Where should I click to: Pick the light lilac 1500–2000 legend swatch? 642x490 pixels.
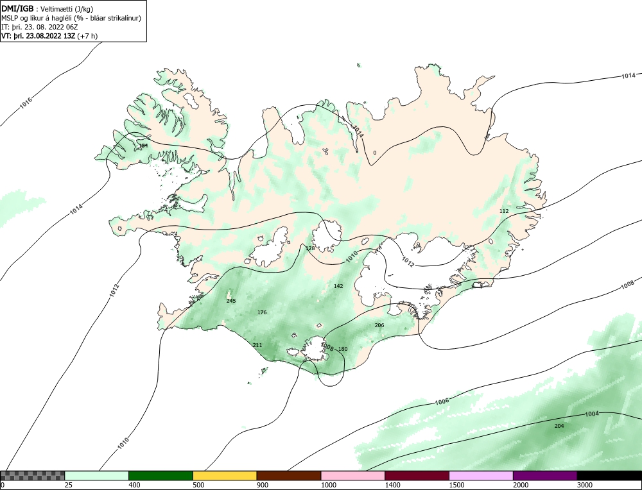tap(481, 475)
